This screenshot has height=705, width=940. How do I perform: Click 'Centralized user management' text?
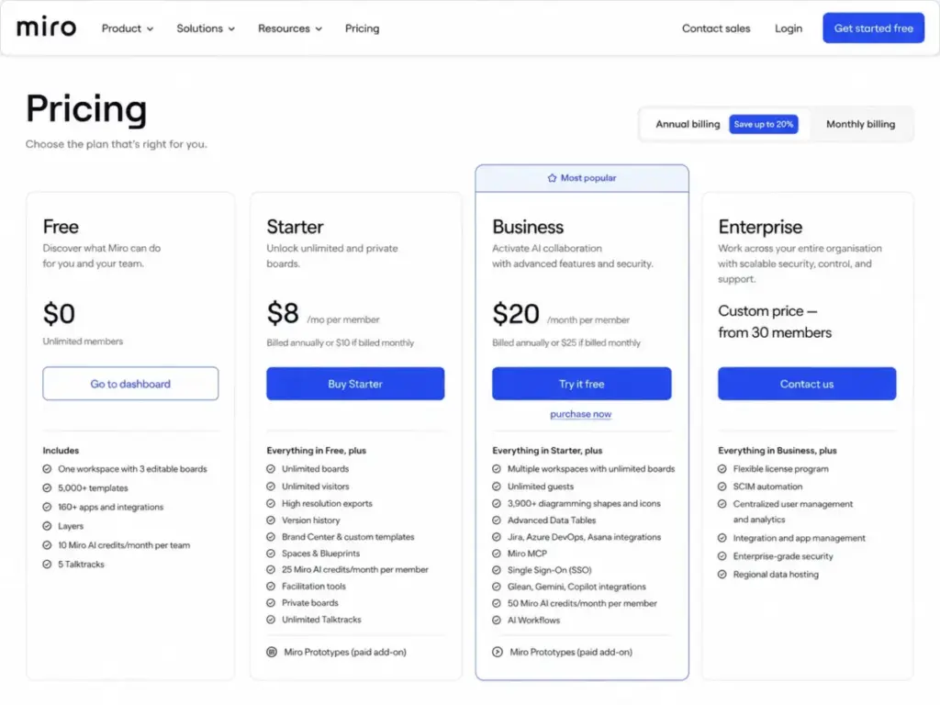tap(792, 504)
